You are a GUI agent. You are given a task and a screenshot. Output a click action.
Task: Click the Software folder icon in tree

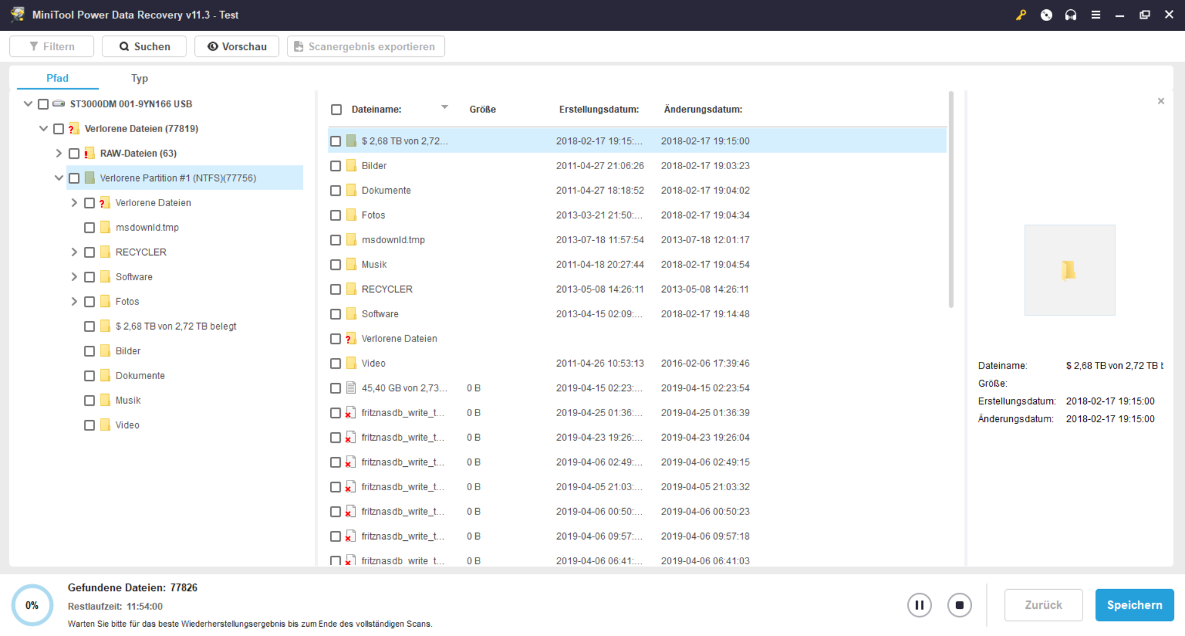(105, 277)
